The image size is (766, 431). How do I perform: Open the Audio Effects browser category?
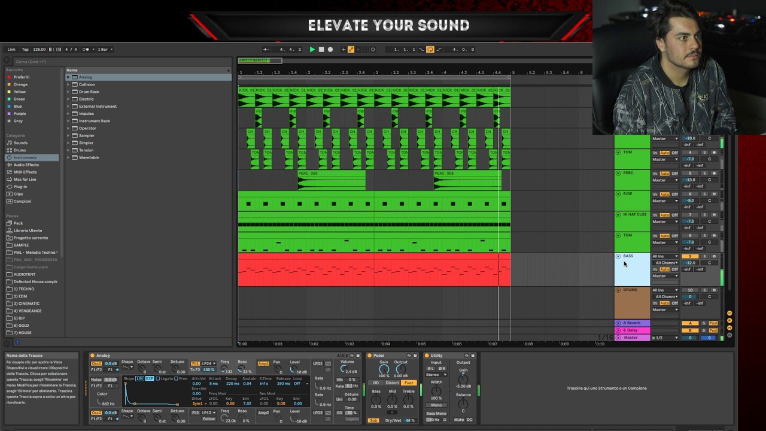click(26, 165)
